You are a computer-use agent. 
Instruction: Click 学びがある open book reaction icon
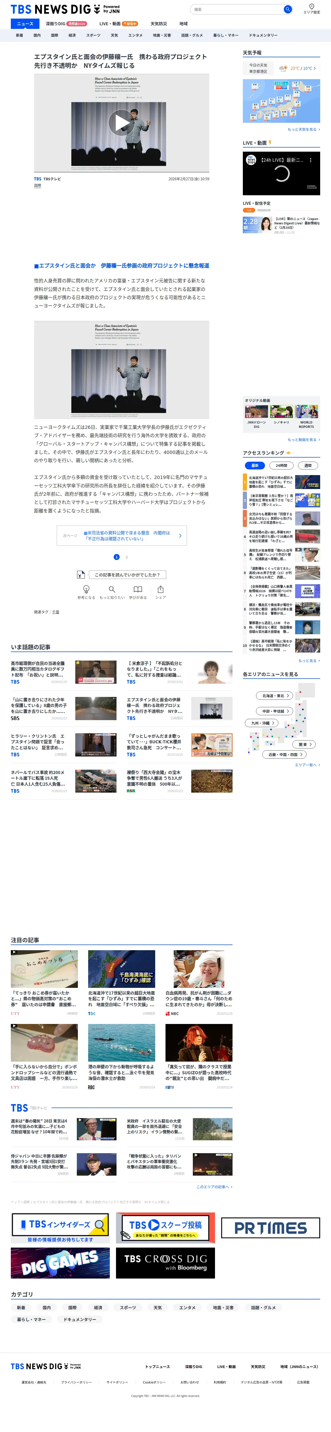tap(138, 589)
